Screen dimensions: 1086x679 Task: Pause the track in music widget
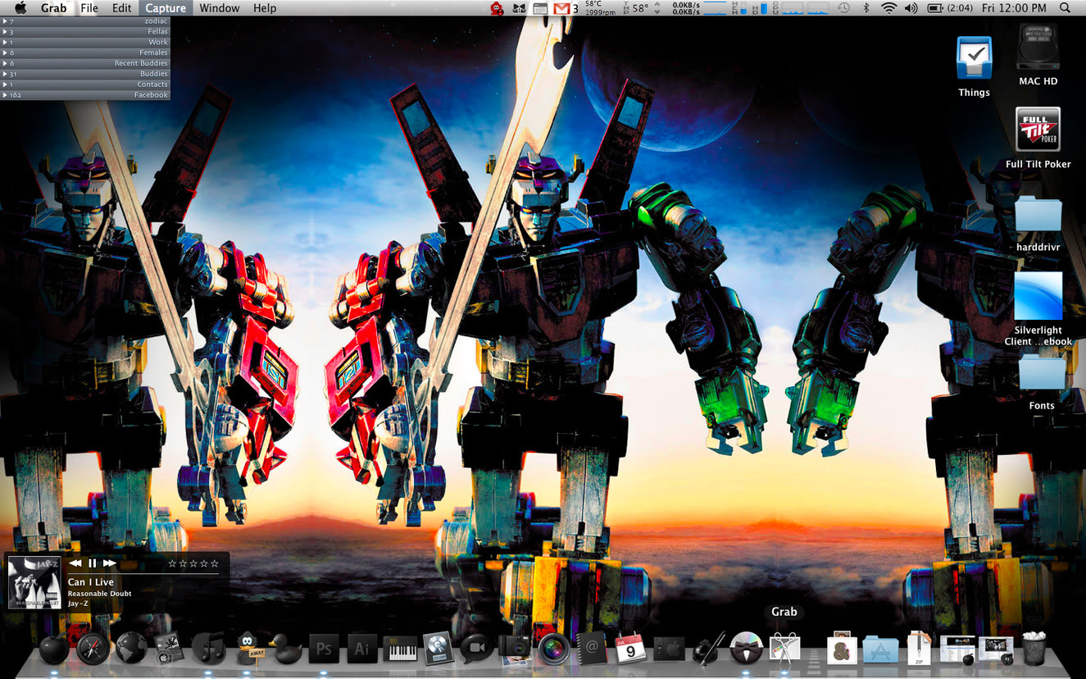click(93, 563)
